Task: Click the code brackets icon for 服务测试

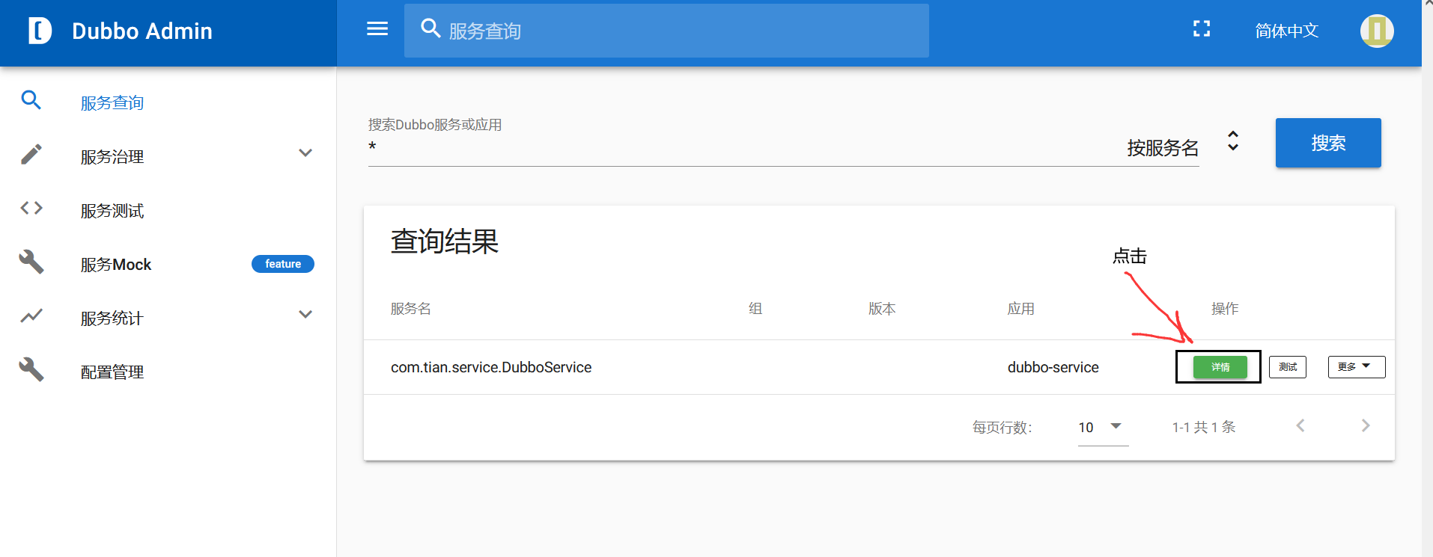Action: (x=31, y=208)
